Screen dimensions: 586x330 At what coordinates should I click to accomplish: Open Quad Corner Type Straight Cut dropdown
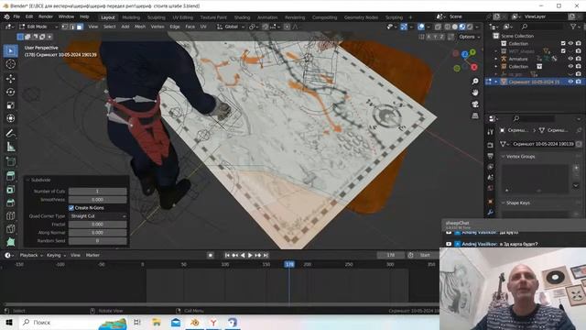coord(98,216)
